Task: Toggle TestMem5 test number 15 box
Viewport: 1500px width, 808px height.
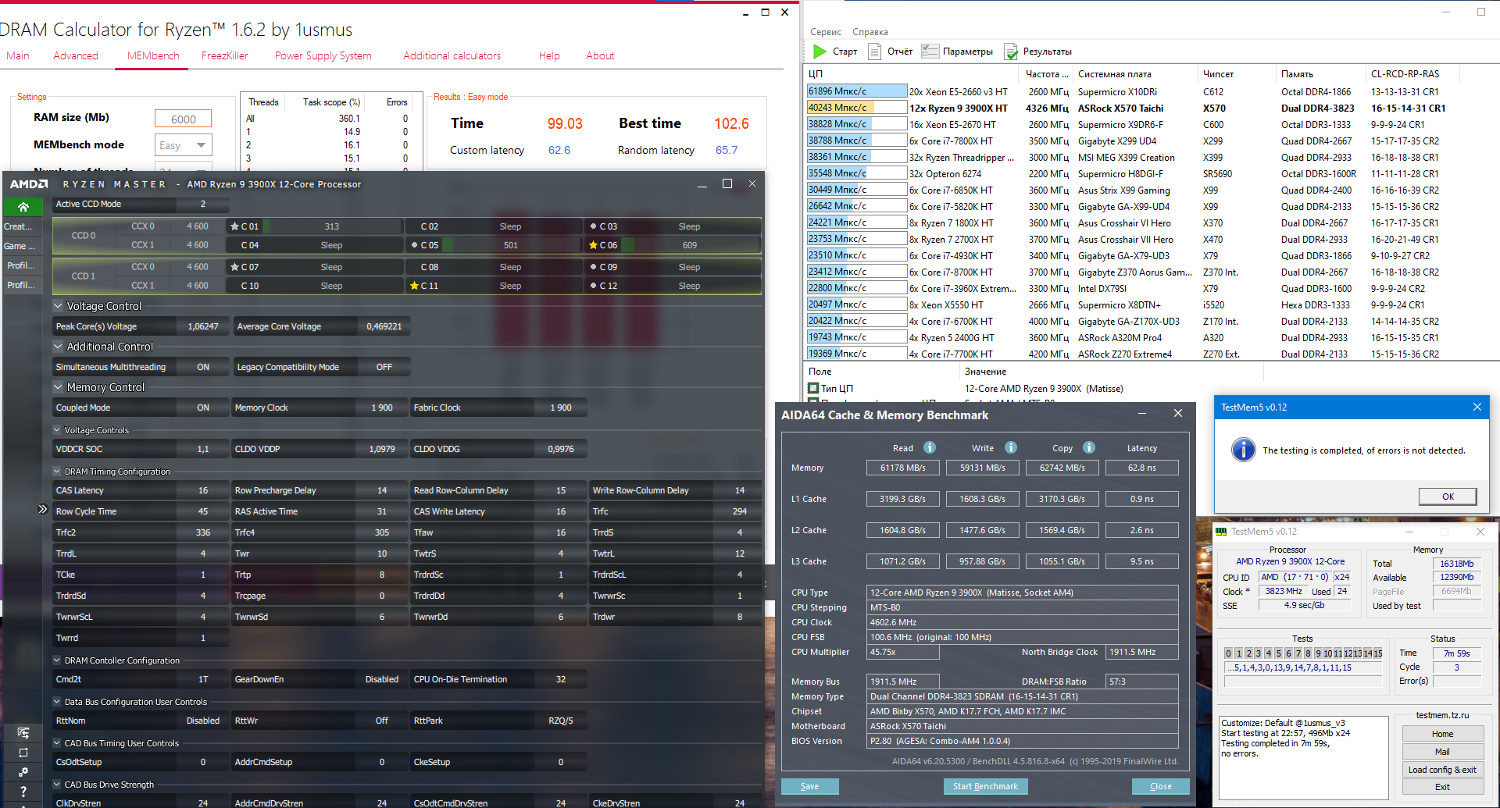Action: (1377, 653)
